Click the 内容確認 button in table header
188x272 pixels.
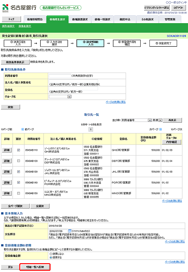(x=172, y=142)
